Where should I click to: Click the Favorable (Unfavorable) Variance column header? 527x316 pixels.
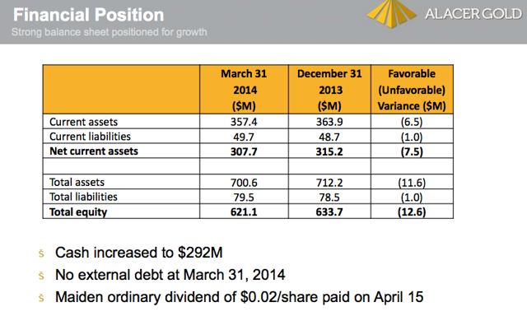pyautogui.click(x=412, y=90)
